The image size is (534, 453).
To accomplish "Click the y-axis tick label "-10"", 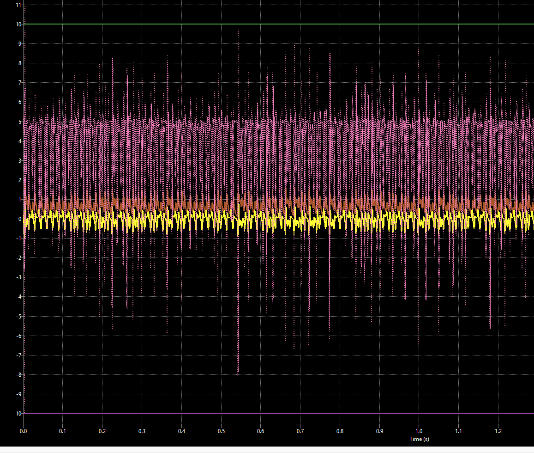I will 18,414.
